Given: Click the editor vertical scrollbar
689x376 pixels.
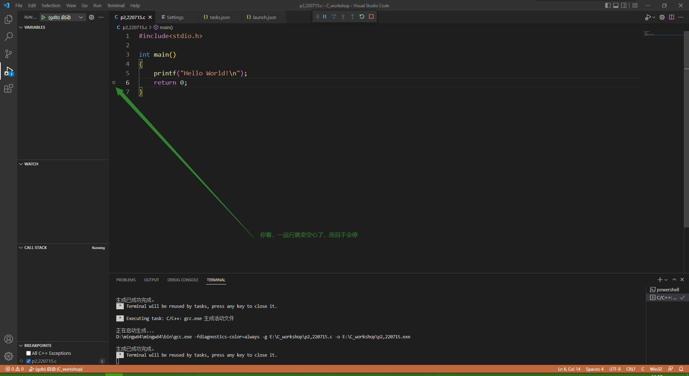Looking at the screenshot, I should pos(686,129).
